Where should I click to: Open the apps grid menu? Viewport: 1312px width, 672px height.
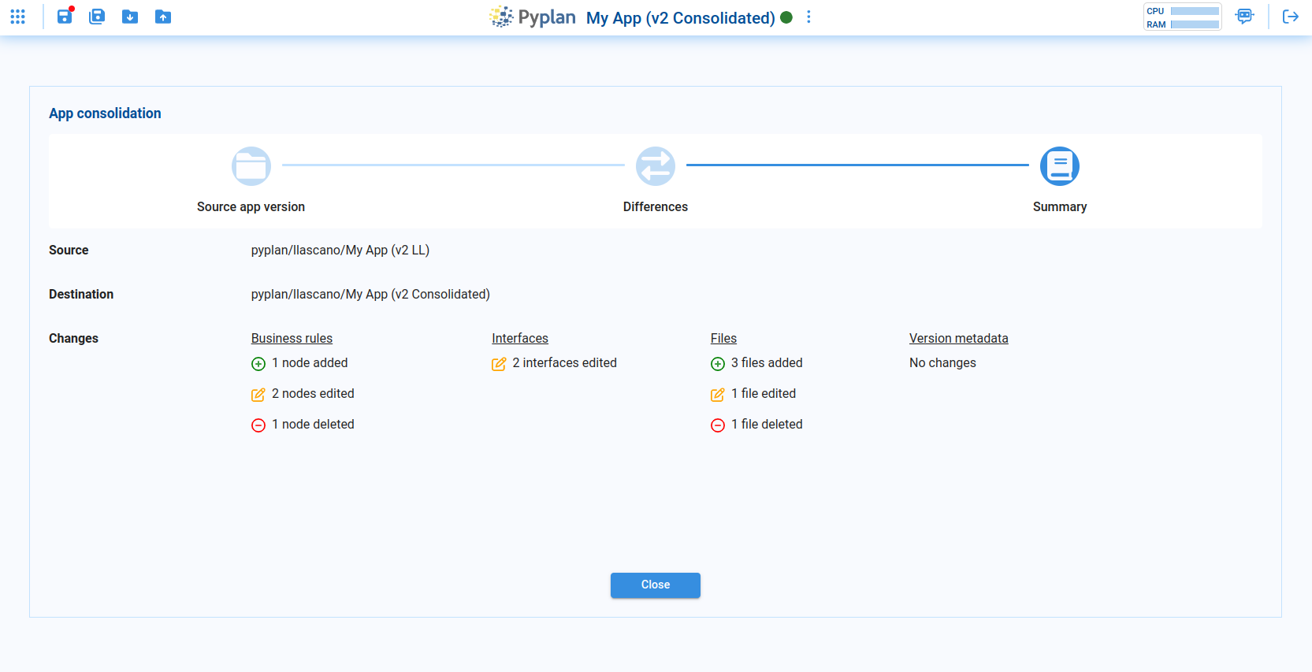[17, 17]
